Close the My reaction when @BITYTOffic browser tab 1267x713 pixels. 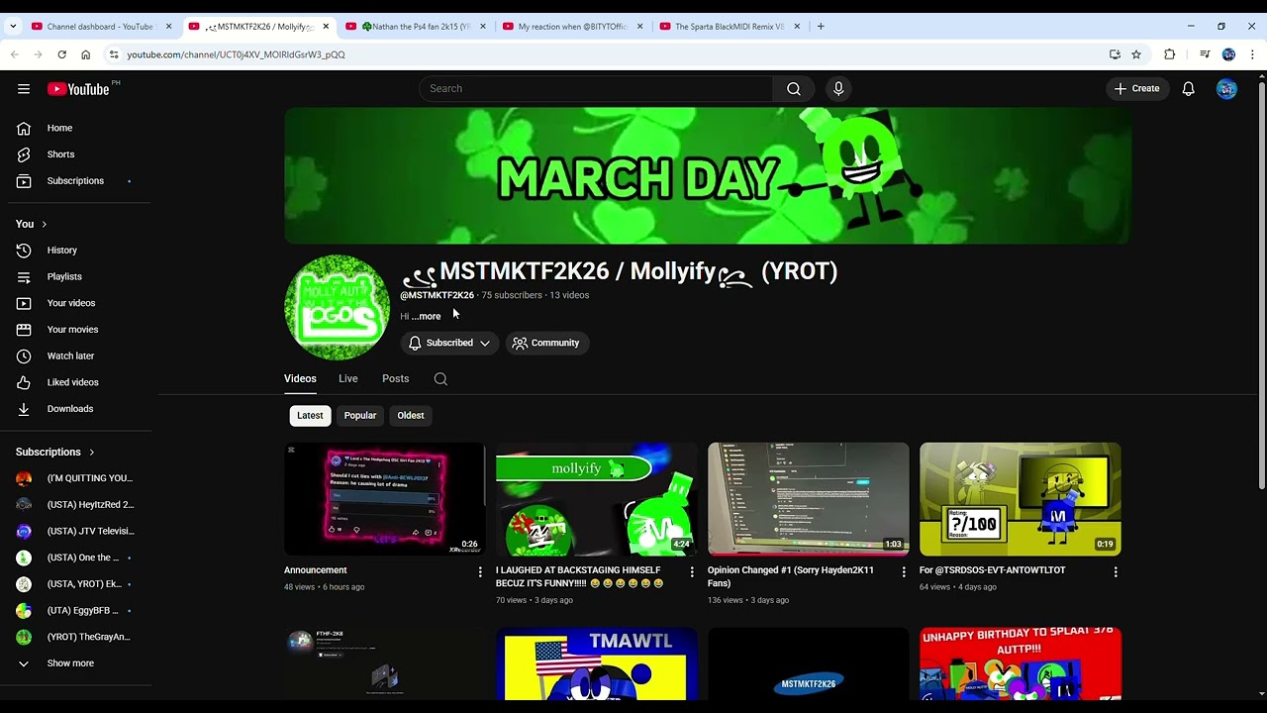pos(639,27)
